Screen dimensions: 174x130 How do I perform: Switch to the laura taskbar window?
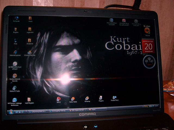coord(97,109)
